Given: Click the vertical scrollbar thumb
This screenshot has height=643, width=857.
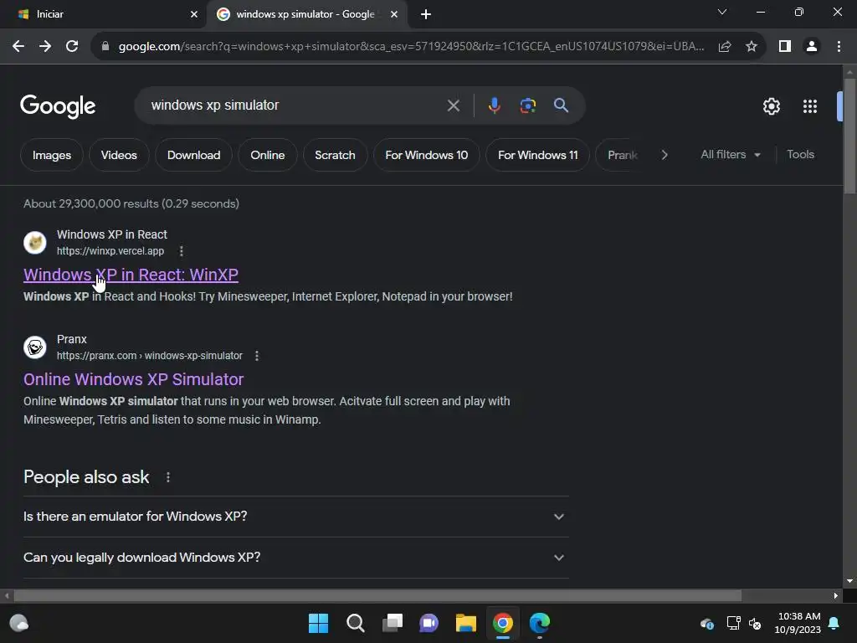Looking at the screenshot, I should (x=849, y=136).
